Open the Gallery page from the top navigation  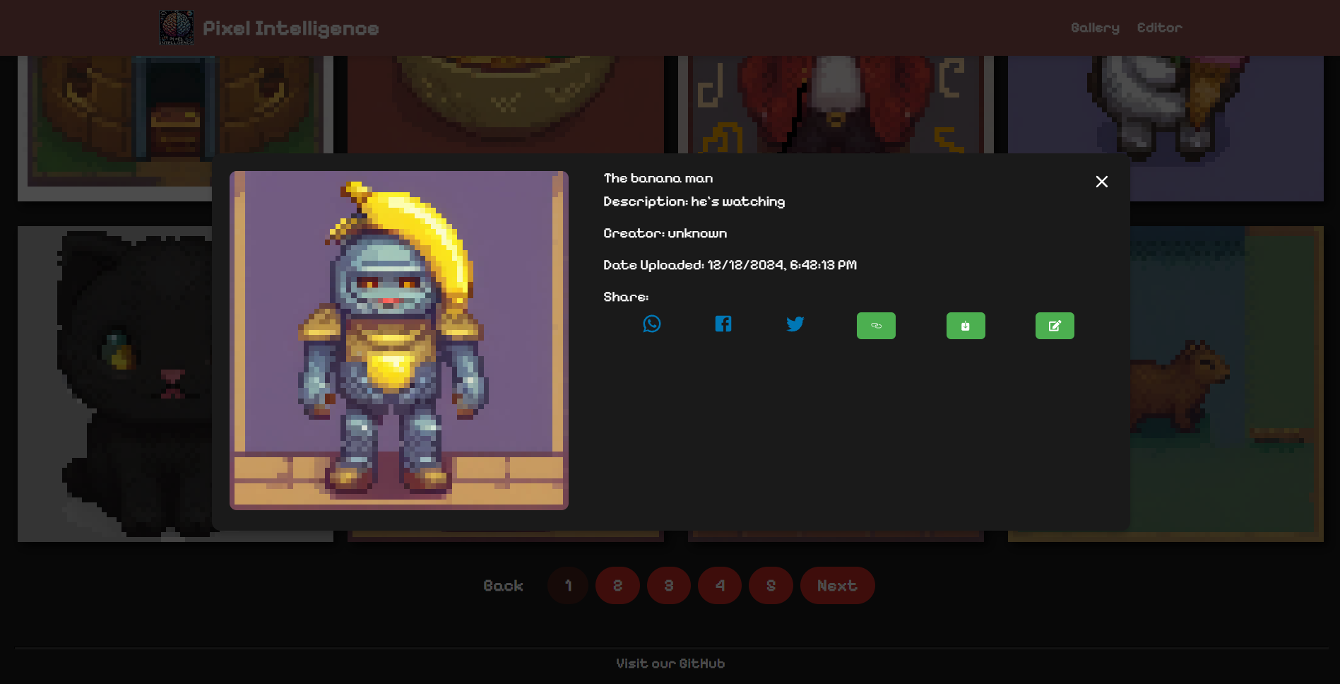1095,28
